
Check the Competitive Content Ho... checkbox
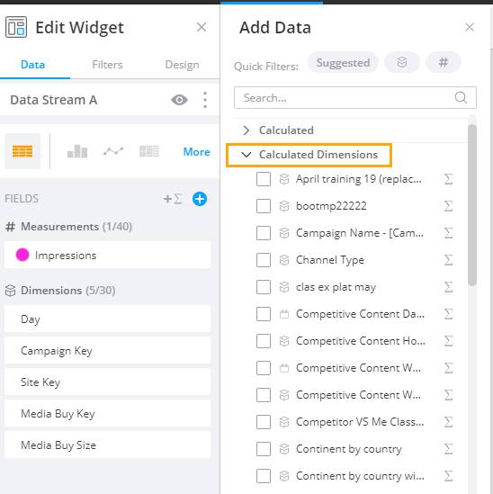pyautogui.click(x=264, y=341)
